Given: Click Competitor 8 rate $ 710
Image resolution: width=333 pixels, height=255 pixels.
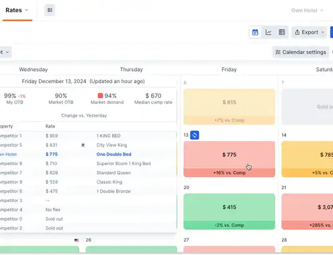Looking at the screenshot, I should tap(51, 164).
